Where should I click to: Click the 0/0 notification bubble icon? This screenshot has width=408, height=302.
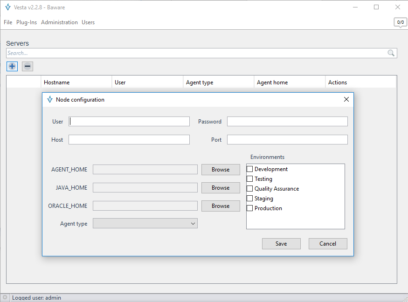click(x=400, y=22)
